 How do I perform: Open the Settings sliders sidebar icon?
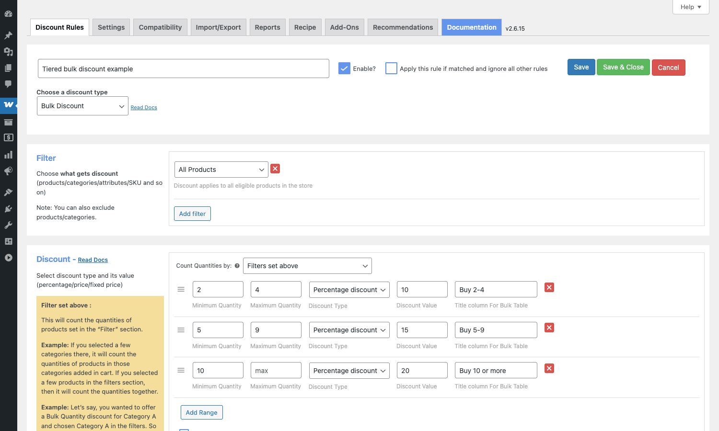coord(8,241)
